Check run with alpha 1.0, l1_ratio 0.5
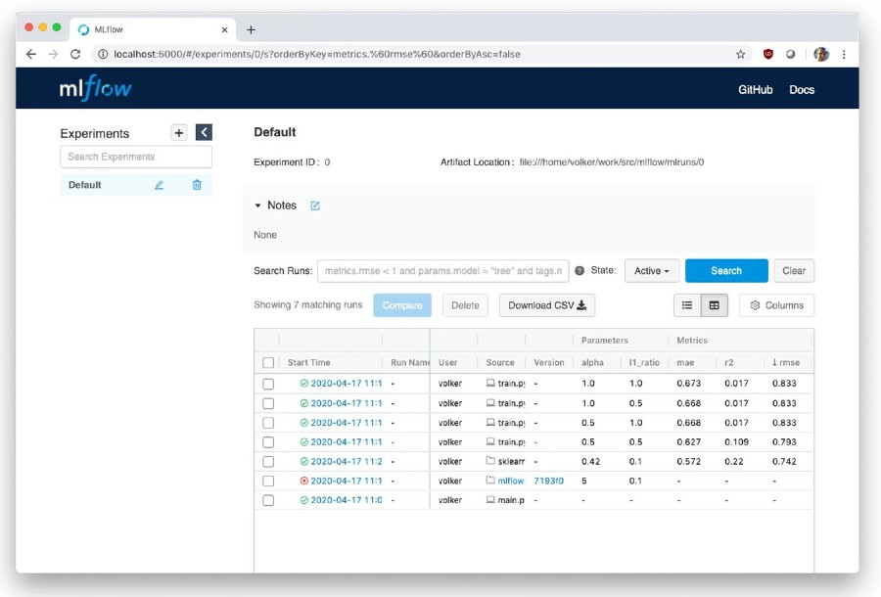 (x=268, y=403)
